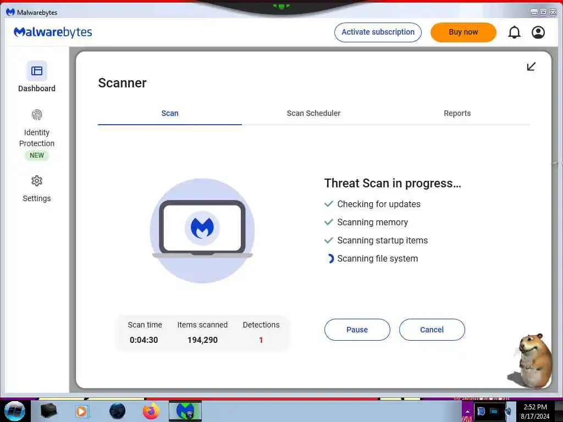Image resolution: width=563 pixels, height=422 pixels.
Task: Click the Buy now button
Action: coord(463,32)
